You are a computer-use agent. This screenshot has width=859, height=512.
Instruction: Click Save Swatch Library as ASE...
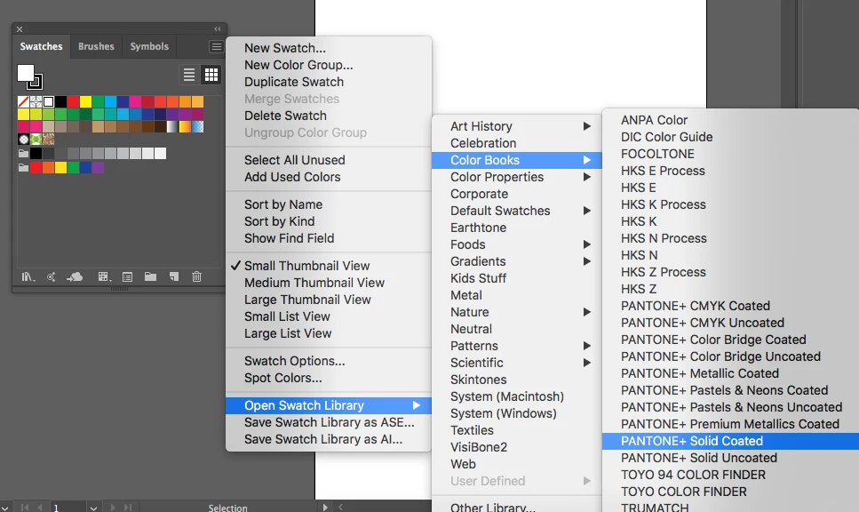pos(330,422)
